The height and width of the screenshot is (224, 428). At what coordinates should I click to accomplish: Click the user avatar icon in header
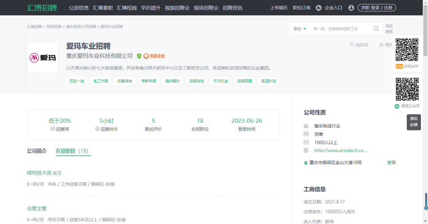(x=351, y=8)
